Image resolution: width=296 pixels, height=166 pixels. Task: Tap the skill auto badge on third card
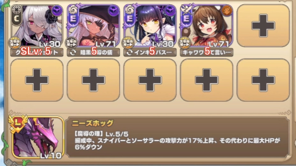128,43
